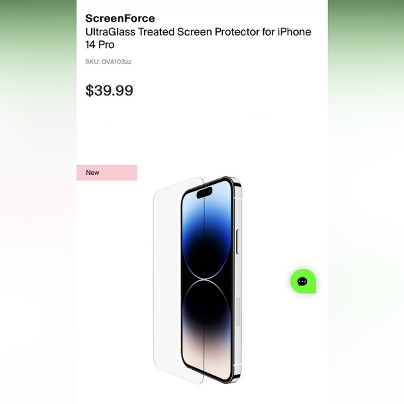Click the word "UltraGlass" in the title
This screenshot has height=404, width=404.
point(110,32)
